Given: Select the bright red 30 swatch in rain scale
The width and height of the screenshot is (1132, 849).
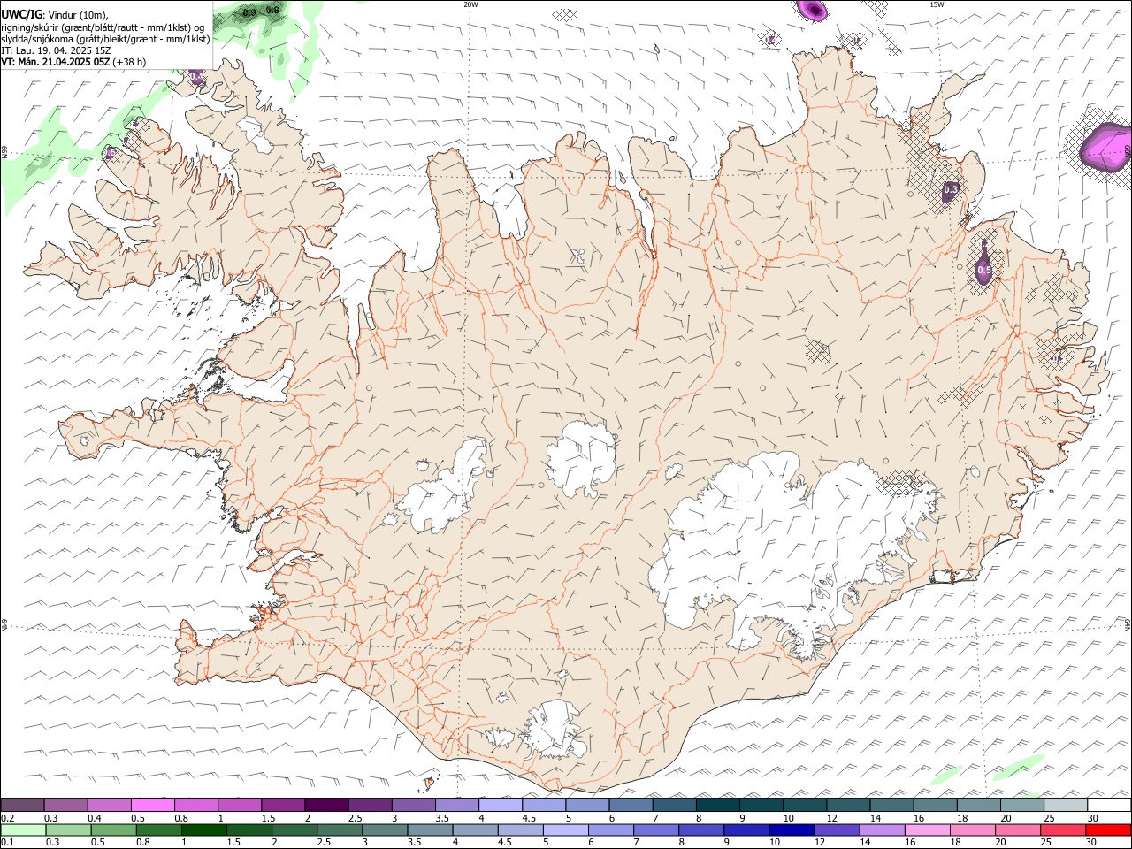Looking at the screenshot, I should (x=1107, y=830).
